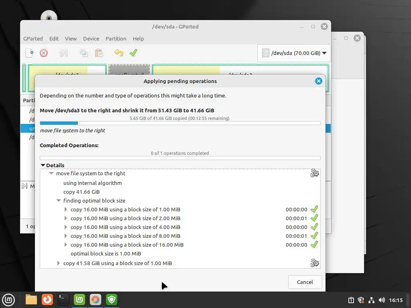This screenshot has height=308, width=411.
Task: Expand copy 16.00 MiB using 1.00 MiB block
Action: [x=66, y=209]
